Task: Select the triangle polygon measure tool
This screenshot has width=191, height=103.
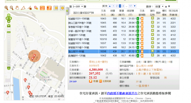Action: pos(23,8)
